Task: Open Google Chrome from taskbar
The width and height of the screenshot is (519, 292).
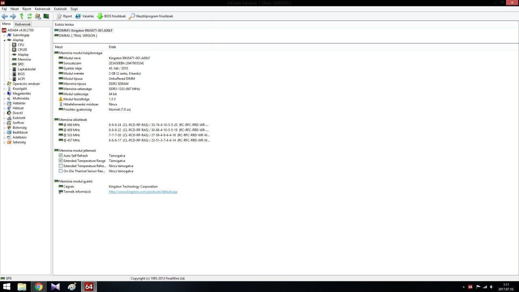Action: (39, 287)
